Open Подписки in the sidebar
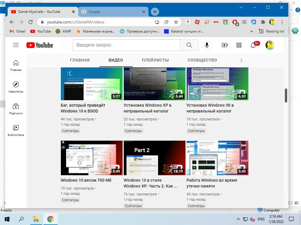This screenshot has height=225, width=301. tap(16, 109)
